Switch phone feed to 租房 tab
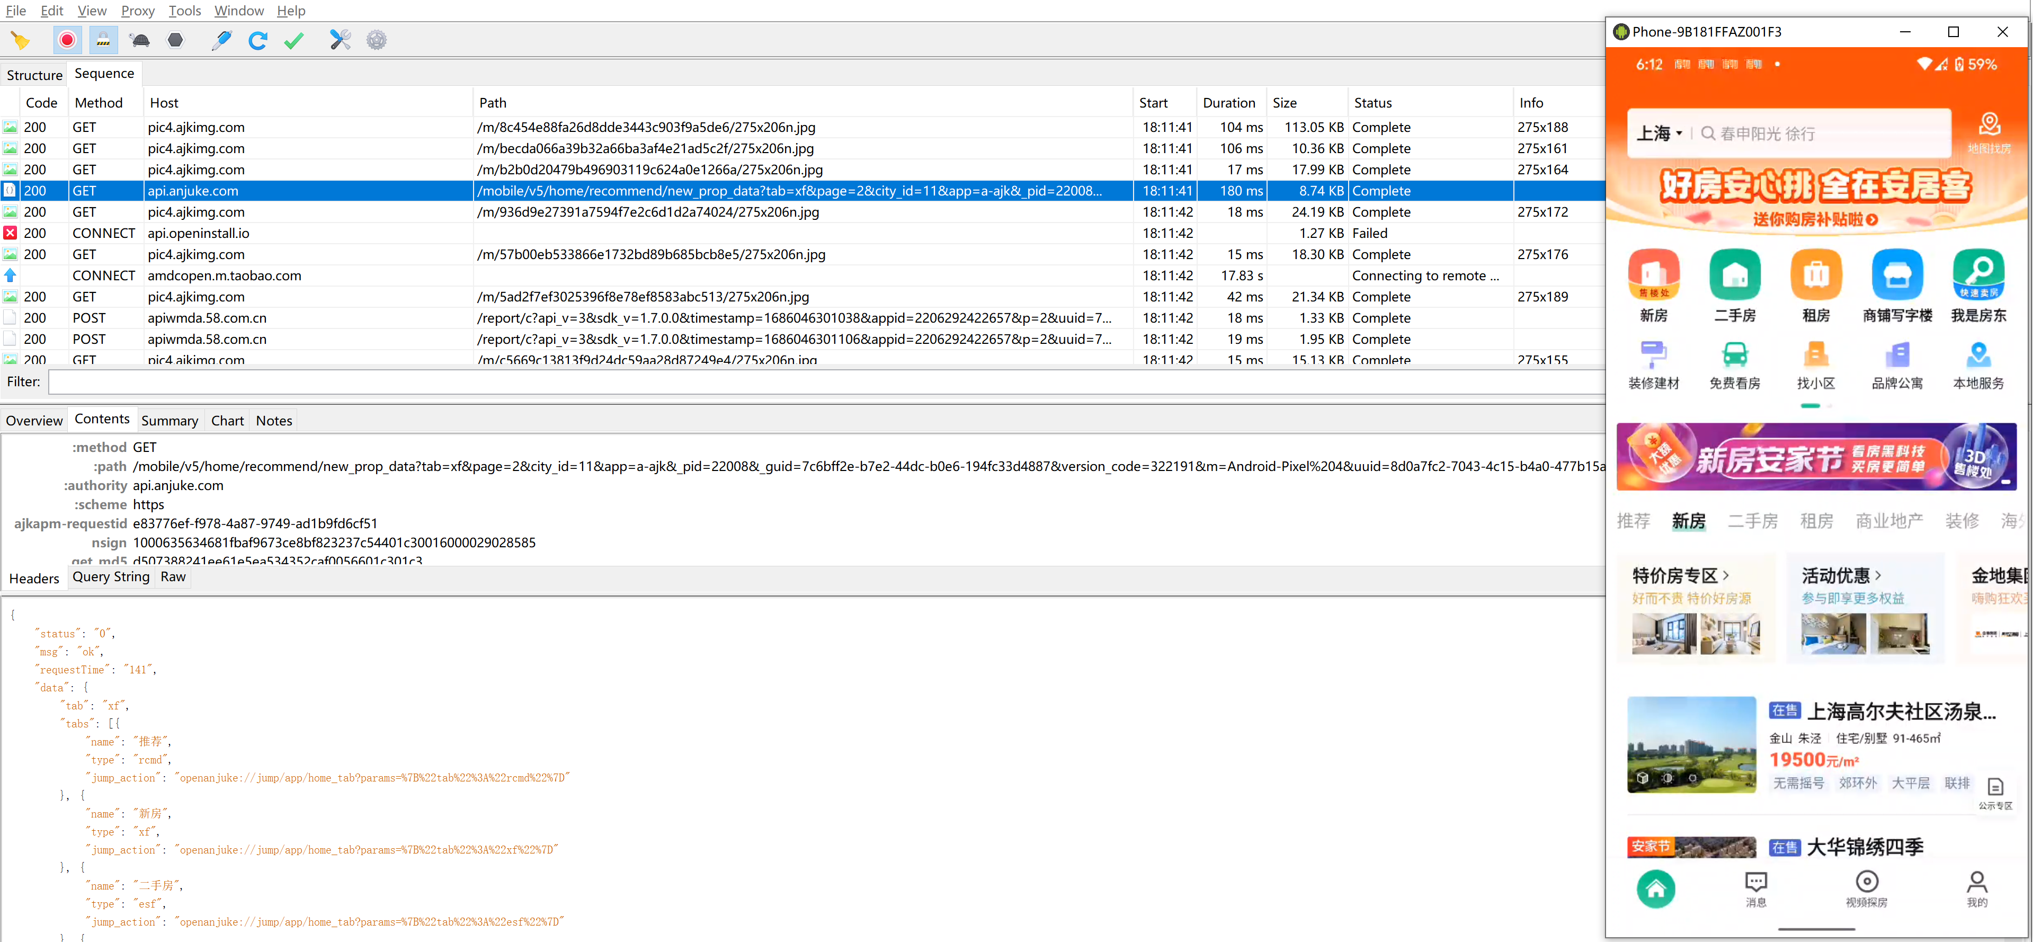The width and height of the screenshot is (2033, 942). [x=1816, y=521]
